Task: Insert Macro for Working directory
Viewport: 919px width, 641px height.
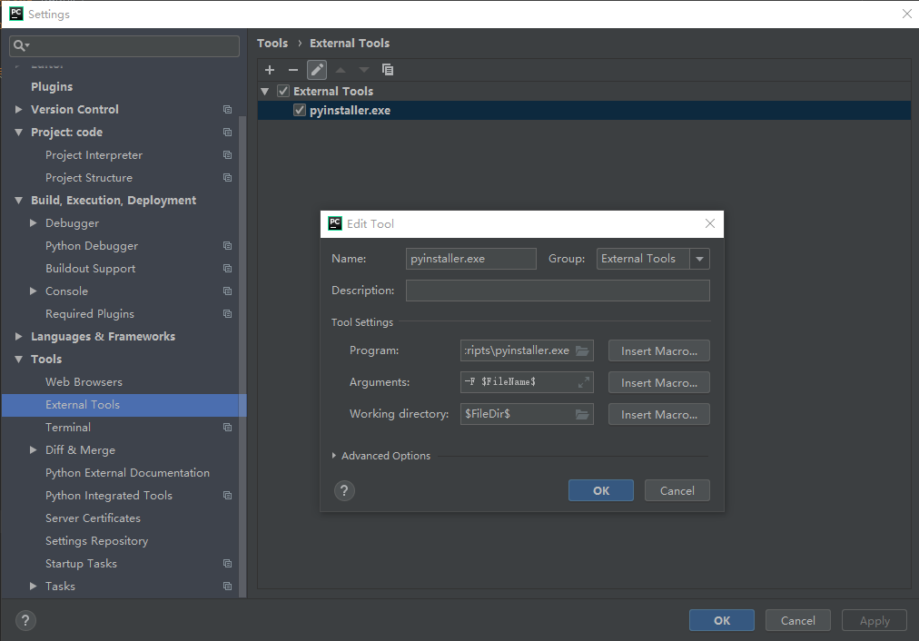Action: 658,414
